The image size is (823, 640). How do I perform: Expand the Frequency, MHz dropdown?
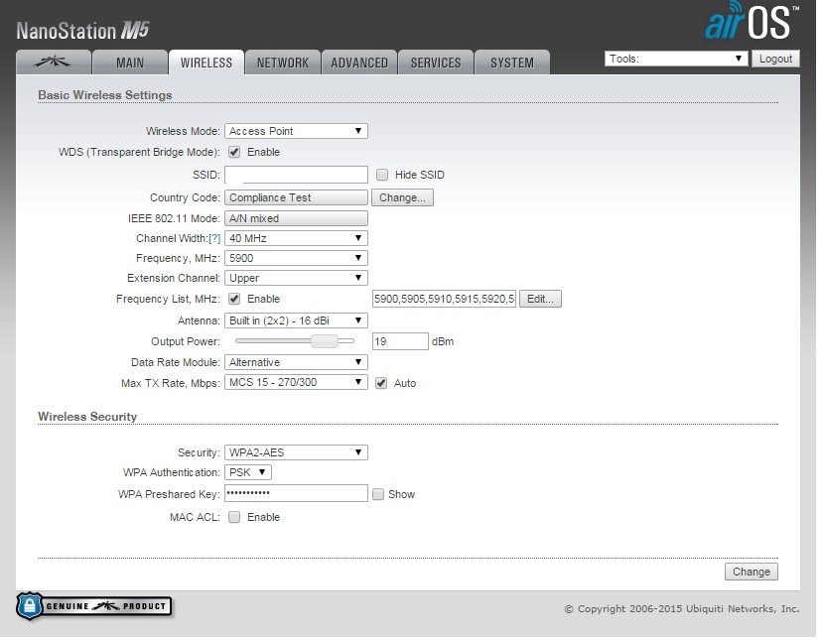pyautogui.click(x=296, y=258)
